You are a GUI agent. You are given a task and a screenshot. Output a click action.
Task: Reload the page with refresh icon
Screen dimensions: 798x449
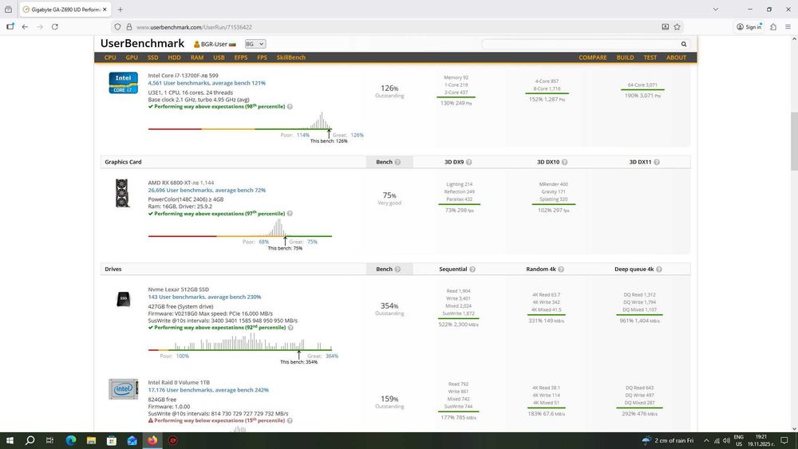pos(55,27)
